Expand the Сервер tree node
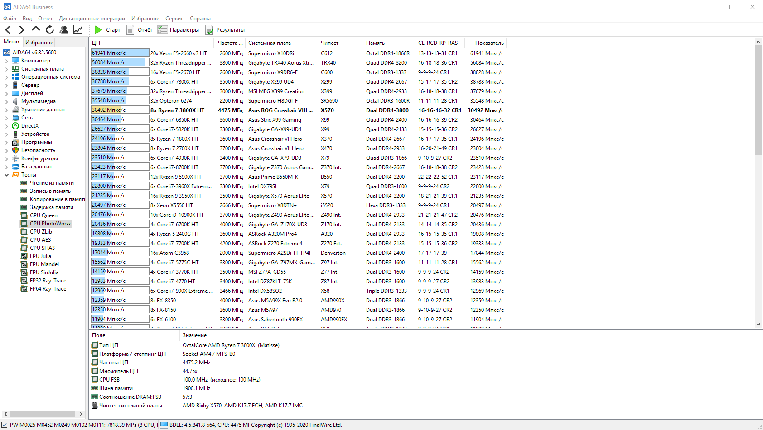763x430 pixels. pyautogui.click(x=6, y=85)
